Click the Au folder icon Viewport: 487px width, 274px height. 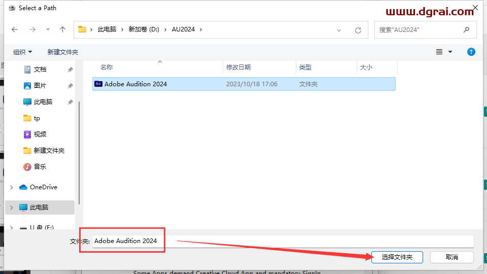(98, 84)
